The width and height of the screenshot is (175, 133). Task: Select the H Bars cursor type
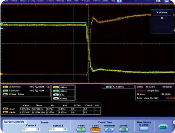(x=81, y=130)
